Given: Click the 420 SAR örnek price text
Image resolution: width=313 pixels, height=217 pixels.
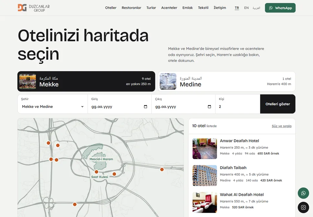Looking at the screenshot, I should pyautogui.click(x=271, y=180).
